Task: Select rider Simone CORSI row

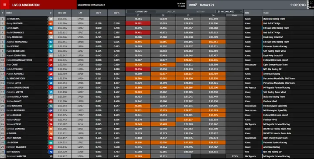Action: pos(157,124)
